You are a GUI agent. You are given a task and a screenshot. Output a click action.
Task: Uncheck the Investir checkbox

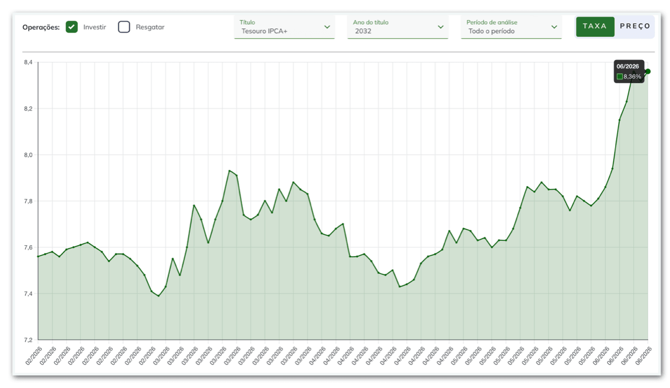click(72, 27)
